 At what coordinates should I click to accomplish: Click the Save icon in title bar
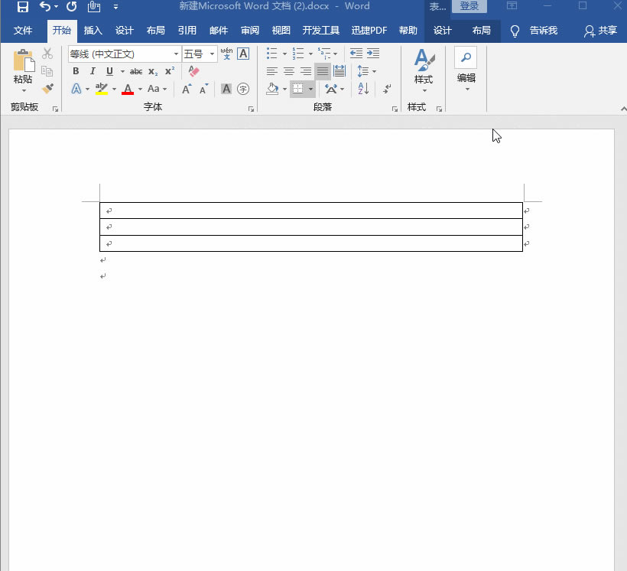23,7
